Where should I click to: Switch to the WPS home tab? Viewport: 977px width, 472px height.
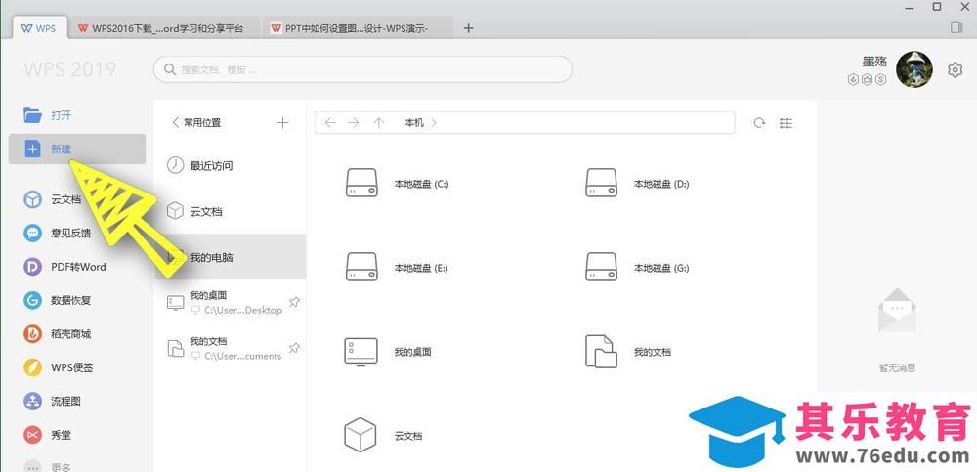(x=39, y=28)
